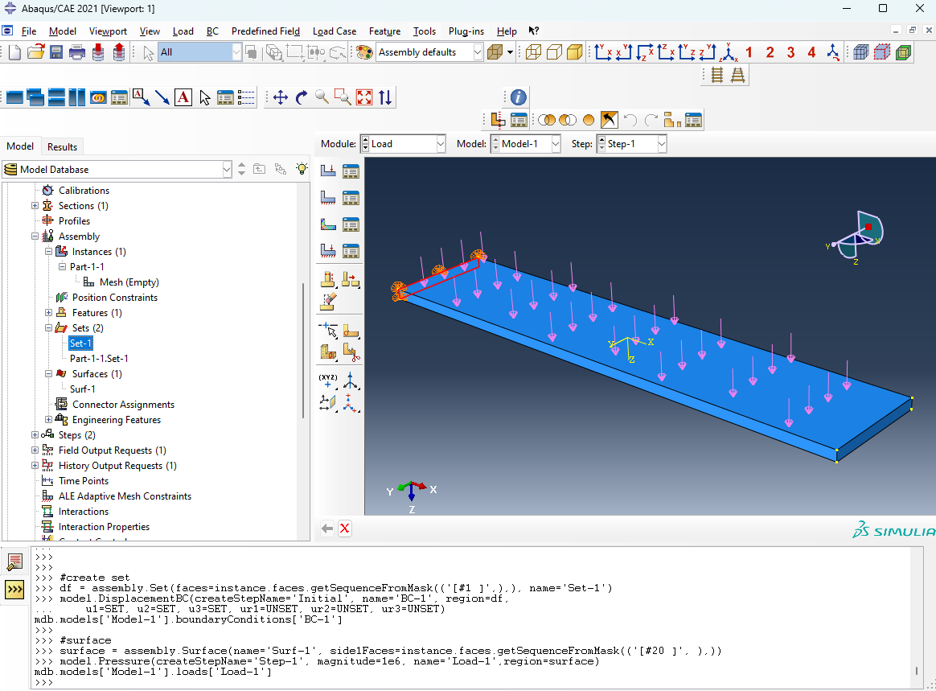Switch to wireframe render style
The height and width of the screenshot is (691, 936).
click(532, 52)
